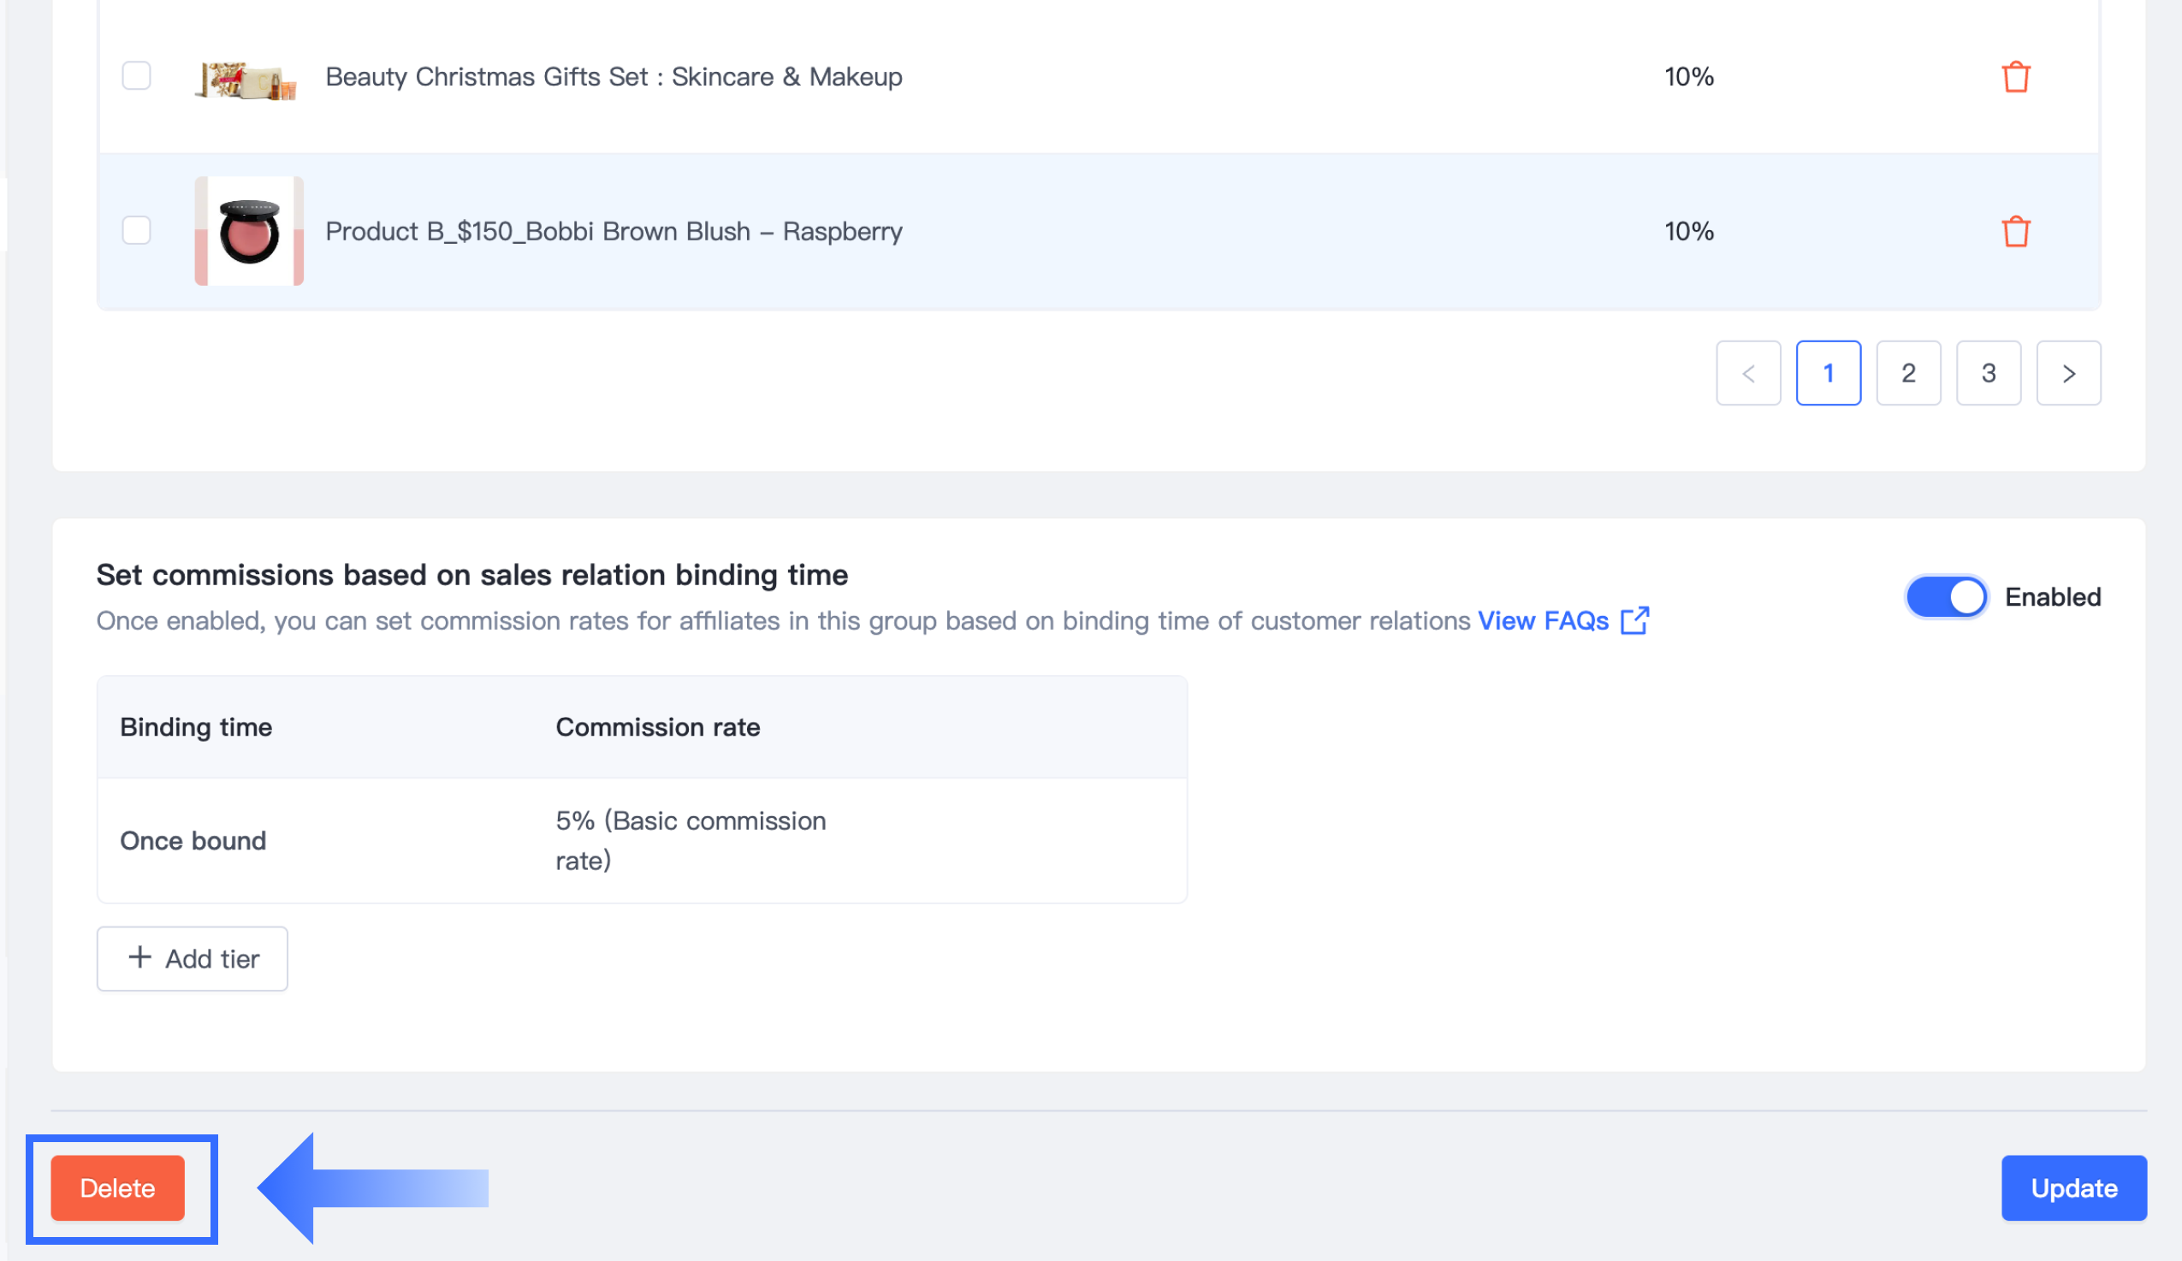Click the Christmas Gifts Set thumbnail image
The width and height of the screenshot is (2182, 1261).
[246, 80]
